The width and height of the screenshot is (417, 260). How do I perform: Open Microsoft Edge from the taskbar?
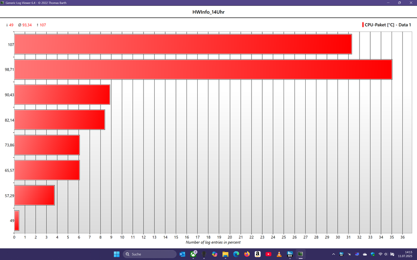(236, 254)
